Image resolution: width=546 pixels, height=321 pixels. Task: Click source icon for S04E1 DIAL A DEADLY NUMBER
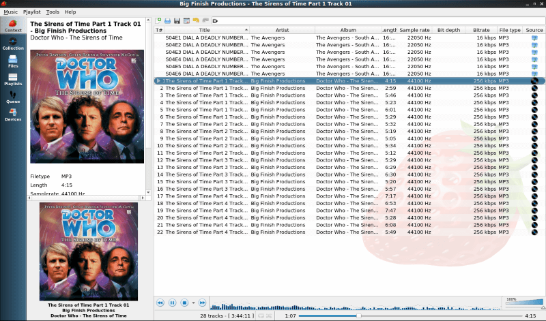tap(534, 37)
